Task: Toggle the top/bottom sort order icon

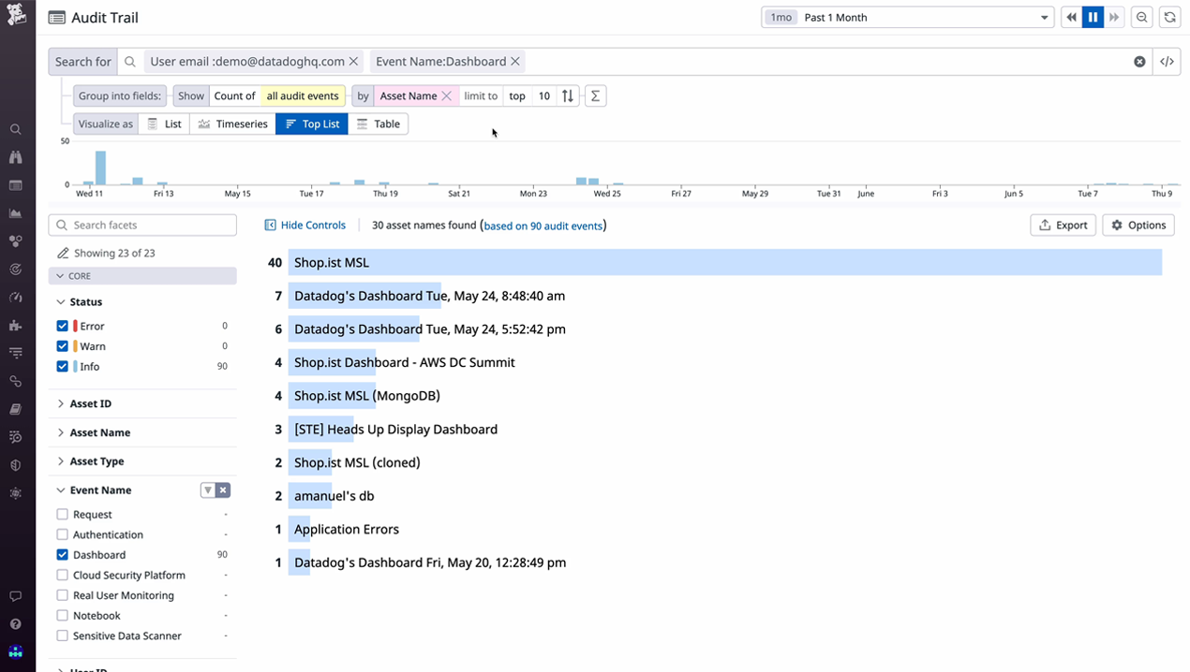Action: pyautogui.click(x=568, y=95)
